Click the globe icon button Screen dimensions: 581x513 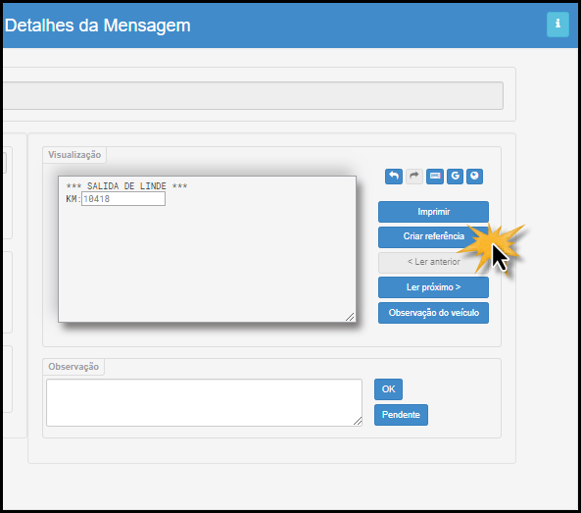474,177
